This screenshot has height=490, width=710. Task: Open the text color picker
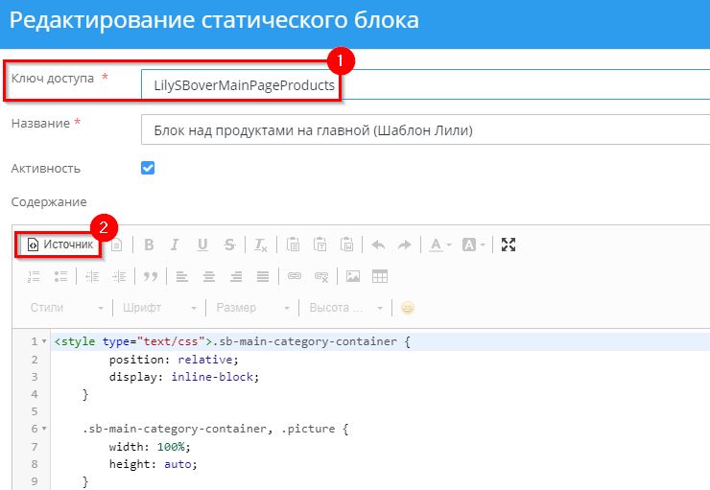tap(440, 245)
